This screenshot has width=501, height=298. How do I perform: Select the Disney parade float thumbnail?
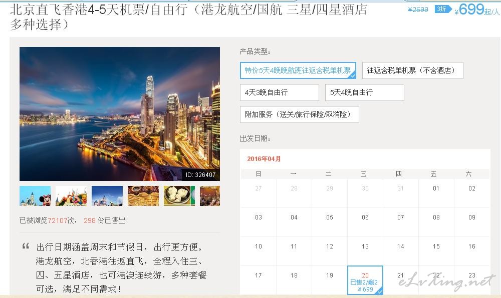71,196
